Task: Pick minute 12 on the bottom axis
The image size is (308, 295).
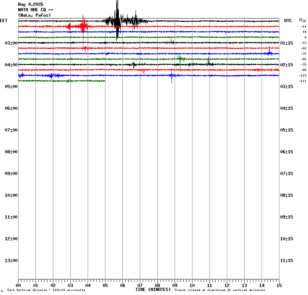Action: [x=227, y=286]
